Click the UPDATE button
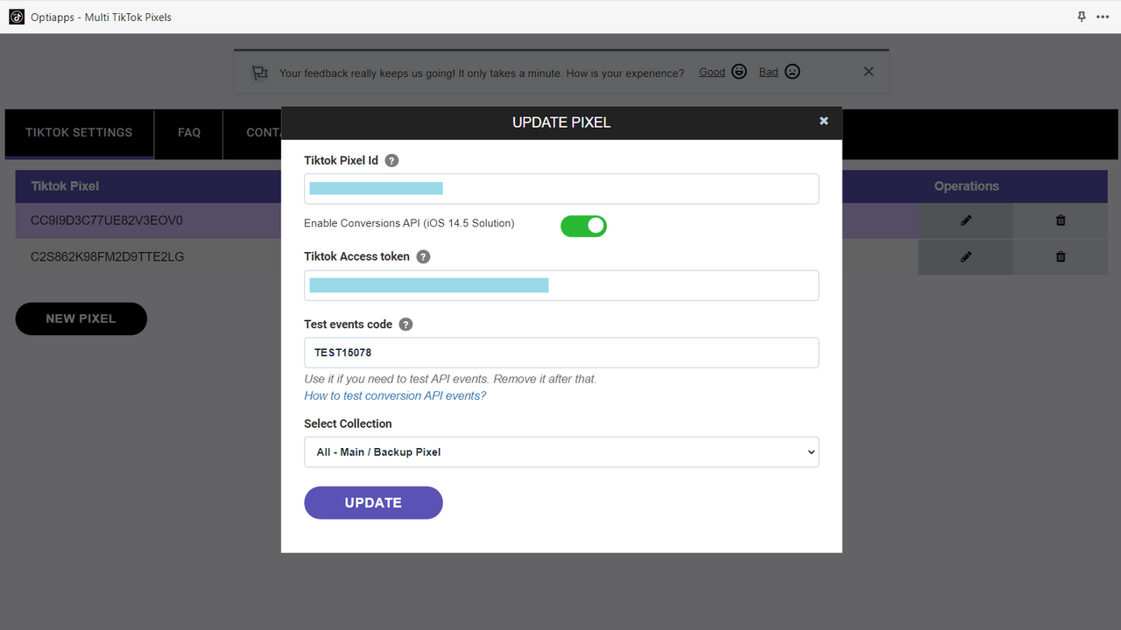1121x630 pixels. [x=373, y=502]
